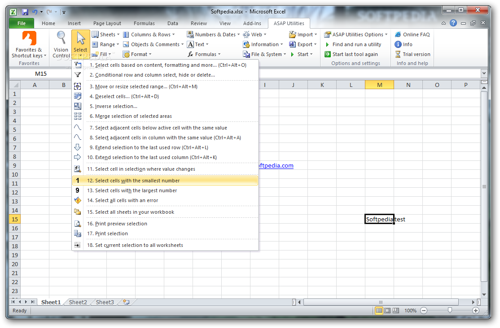The image size is (500, 328).
Task: Click the Select All corner triangle
Action: click(x=15, y=85)
